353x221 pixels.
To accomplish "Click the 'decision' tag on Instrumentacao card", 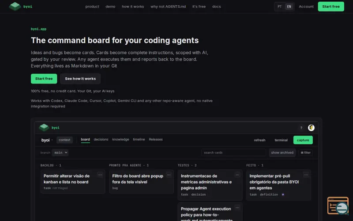I will tap(198, 194).
